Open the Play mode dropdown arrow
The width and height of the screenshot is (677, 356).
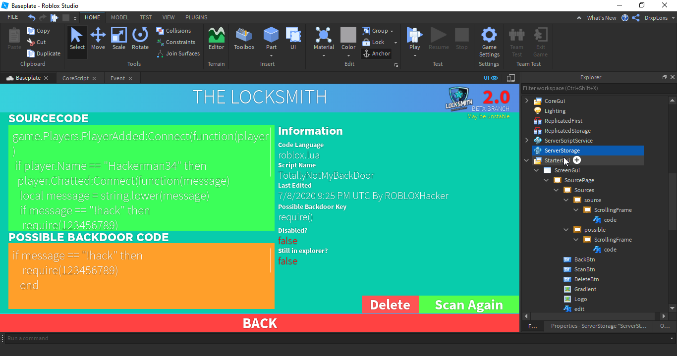pyautogui.click(x=414, y=55)
